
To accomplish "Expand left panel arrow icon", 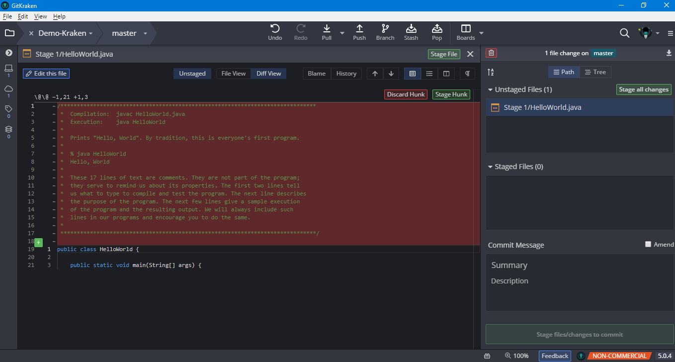I will [x=8, y=53].
